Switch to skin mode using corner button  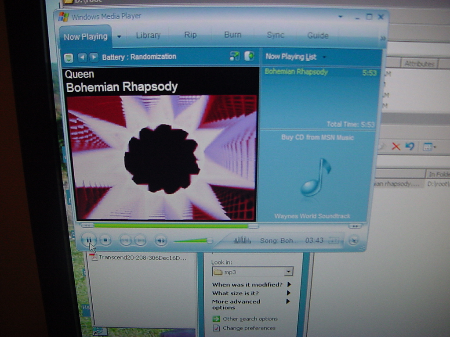tap(354, 240)
